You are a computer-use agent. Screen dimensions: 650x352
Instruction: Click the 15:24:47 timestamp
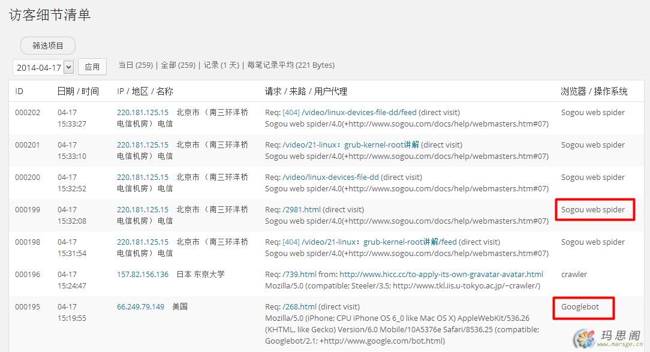tap(72, 285)
